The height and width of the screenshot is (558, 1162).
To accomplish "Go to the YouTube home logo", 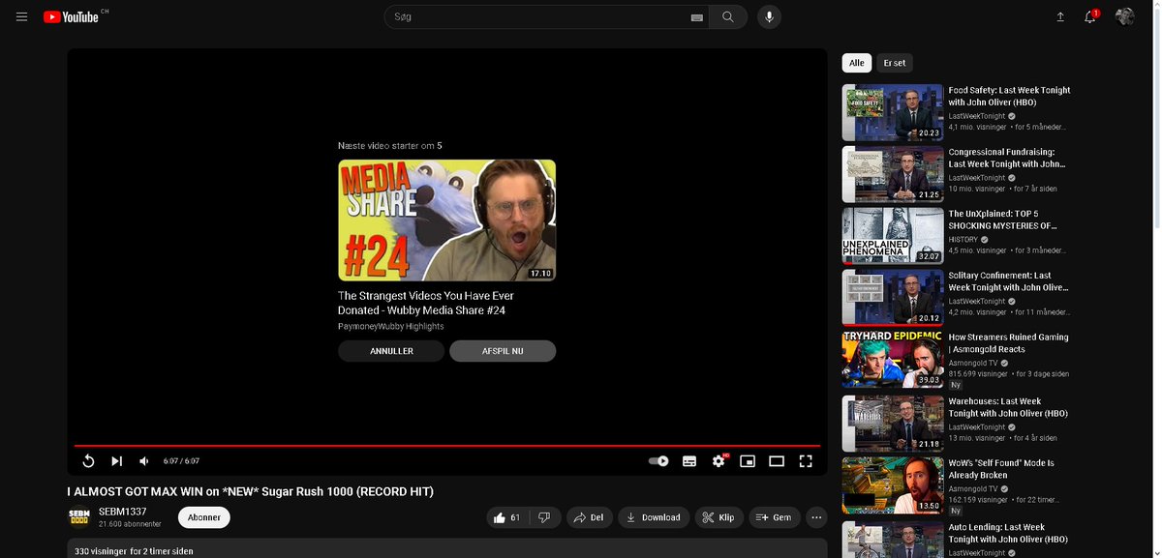I will click(72, 16).
